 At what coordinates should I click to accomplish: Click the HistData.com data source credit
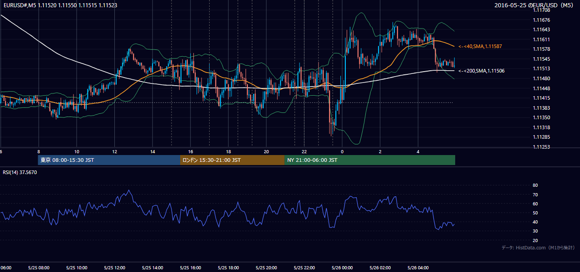pos(538,248)
